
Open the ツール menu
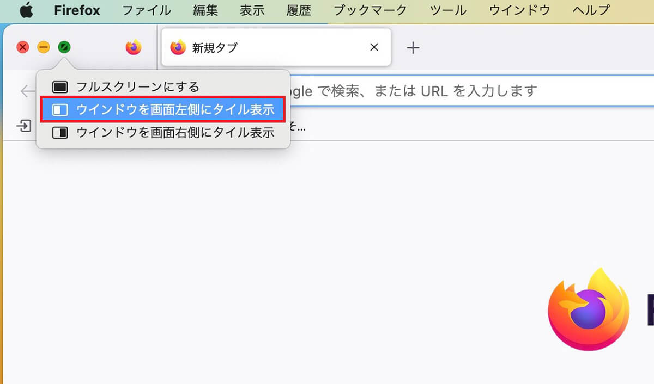448,10
